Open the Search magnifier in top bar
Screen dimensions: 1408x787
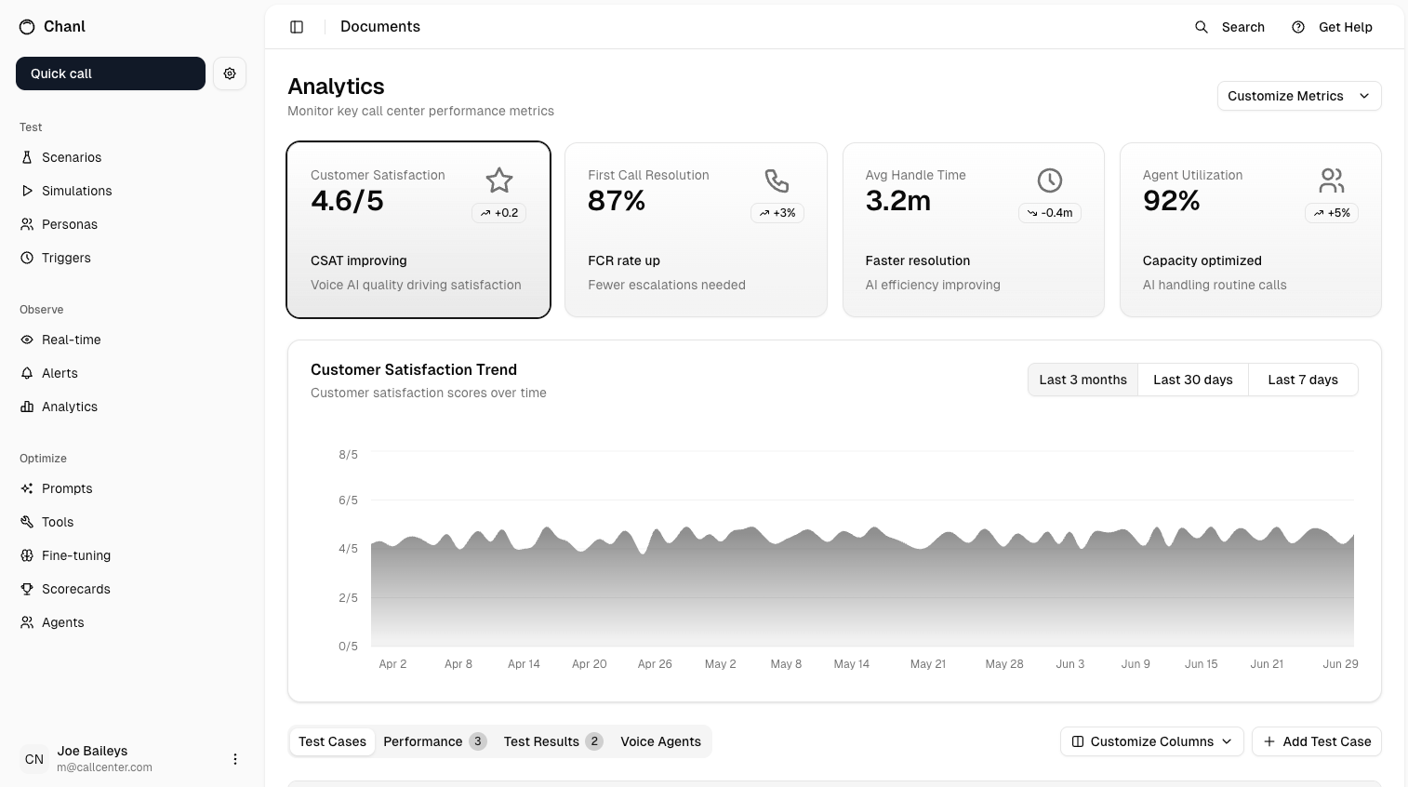[x=1201, y=27]
